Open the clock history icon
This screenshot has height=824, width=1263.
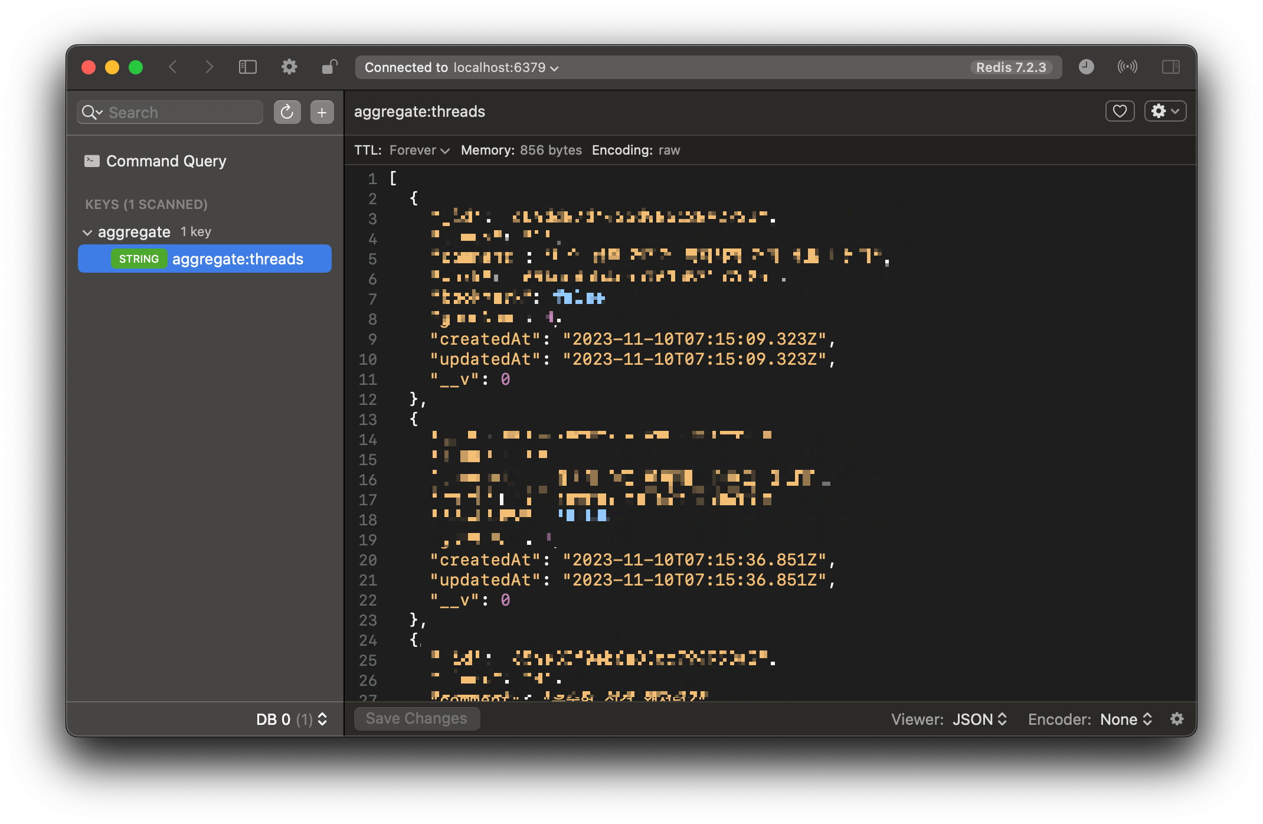pyautogui.click(x=1086, y=67)
